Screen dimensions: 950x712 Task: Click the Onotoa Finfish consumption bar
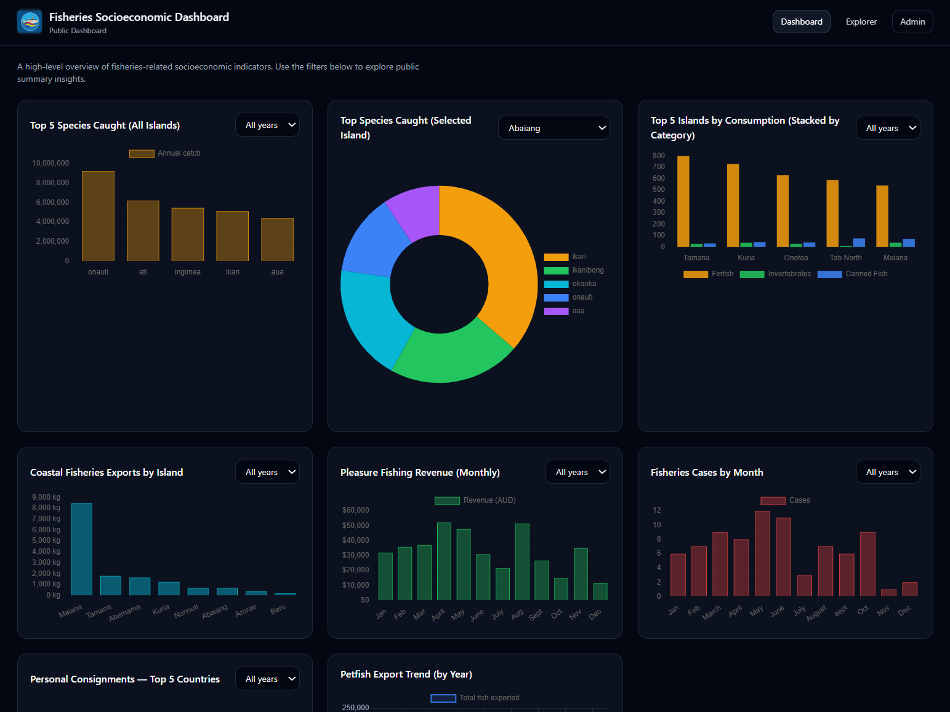783,211
